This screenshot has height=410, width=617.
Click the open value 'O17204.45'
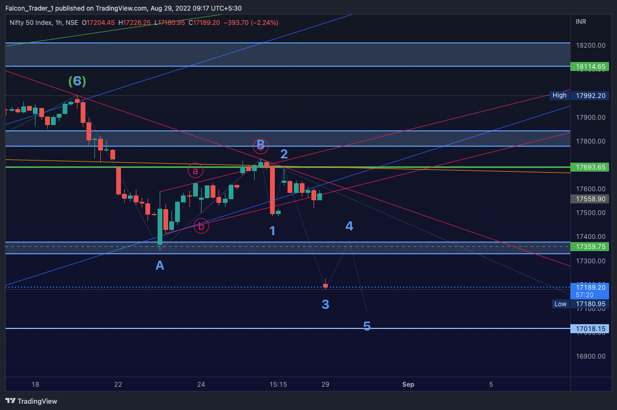click(98, 23)
